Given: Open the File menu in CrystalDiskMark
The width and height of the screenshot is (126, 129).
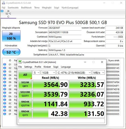Looking at the screenshot, I should tap(20, 67).
